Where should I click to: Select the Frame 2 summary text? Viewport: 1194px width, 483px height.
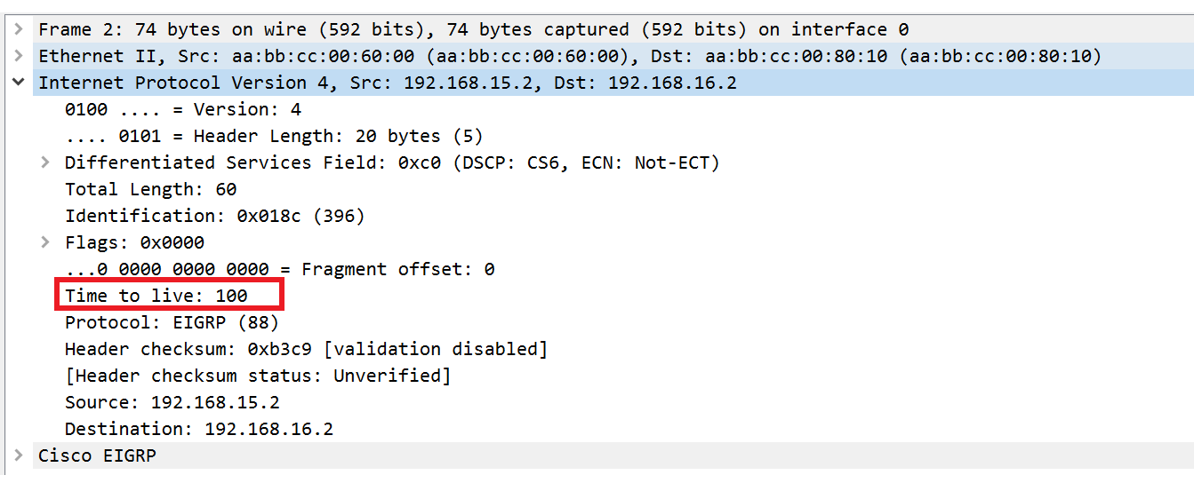coord(474,30)
